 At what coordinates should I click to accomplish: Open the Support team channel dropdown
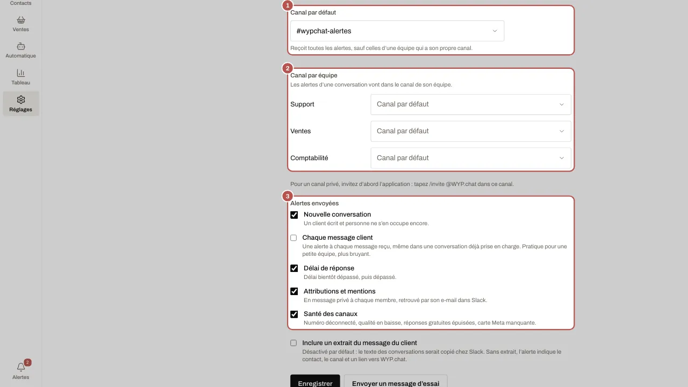pyautogui.click(x=471, y=104)
